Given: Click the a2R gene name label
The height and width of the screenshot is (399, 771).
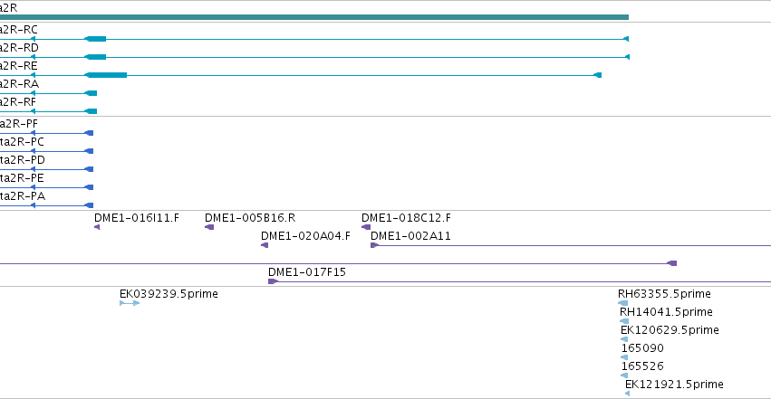Looking at the screenshot, I should click(x=9, y=8).
